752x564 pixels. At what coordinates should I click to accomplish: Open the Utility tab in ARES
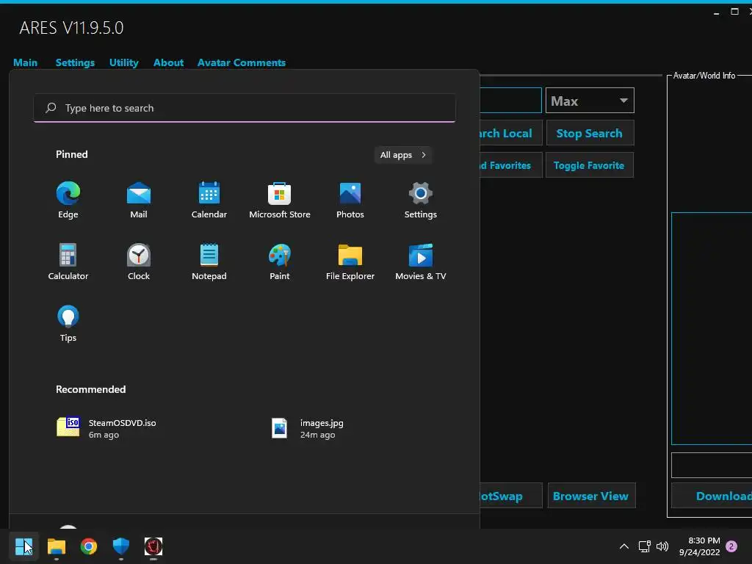pos(123,62)
